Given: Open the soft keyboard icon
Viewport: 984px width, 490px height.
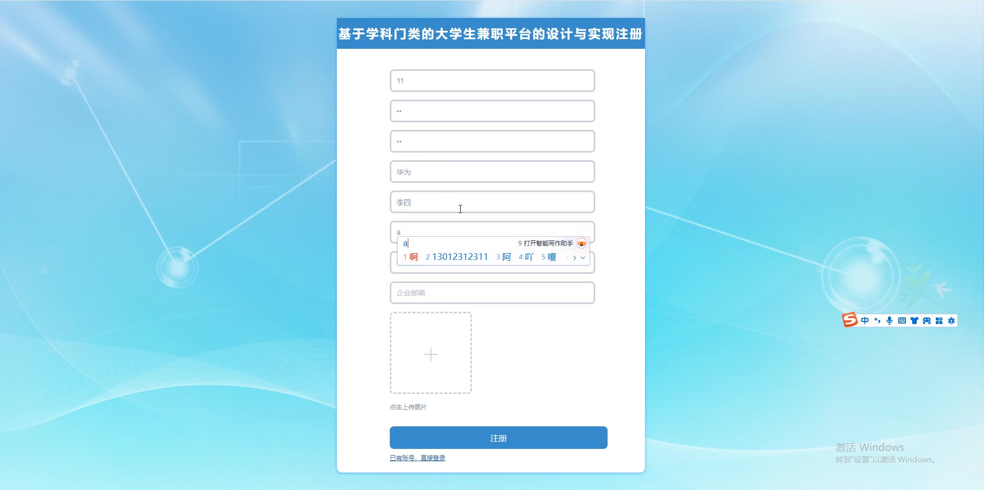Looking at the screenshot, I should point(902,321).
